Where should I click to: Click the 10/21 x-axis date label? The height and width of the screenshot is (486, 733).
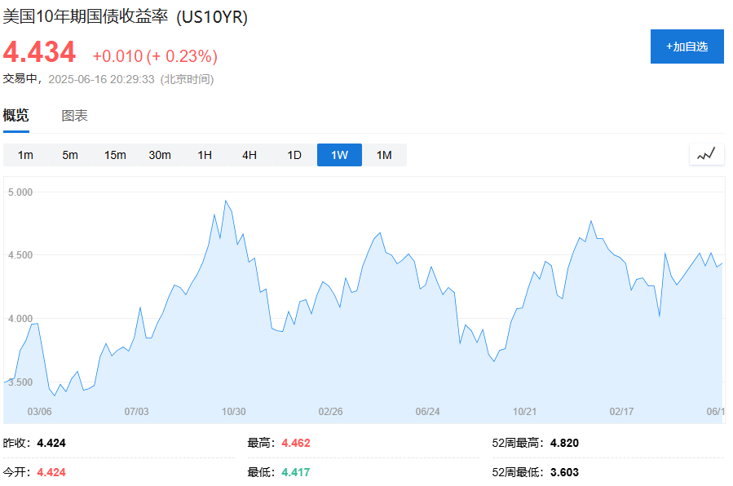(x=524, y=412)
